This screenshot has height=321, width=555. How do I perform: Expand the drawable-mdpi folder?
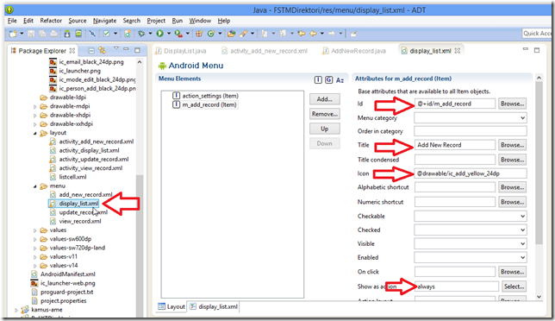[35, 106]
